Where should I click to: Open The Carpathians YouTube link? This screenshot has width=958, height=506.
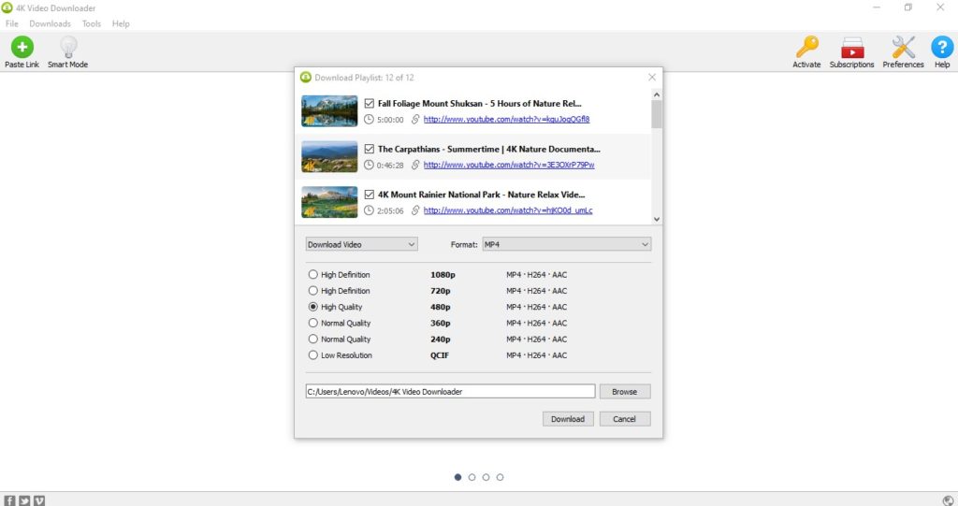(509, 165)
